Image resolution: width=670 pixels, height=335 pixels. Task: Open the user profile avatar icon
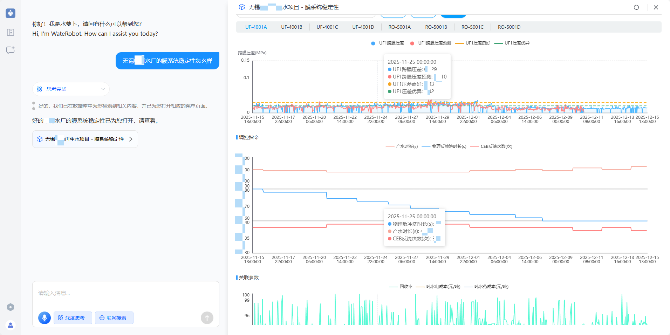point(11,325)
